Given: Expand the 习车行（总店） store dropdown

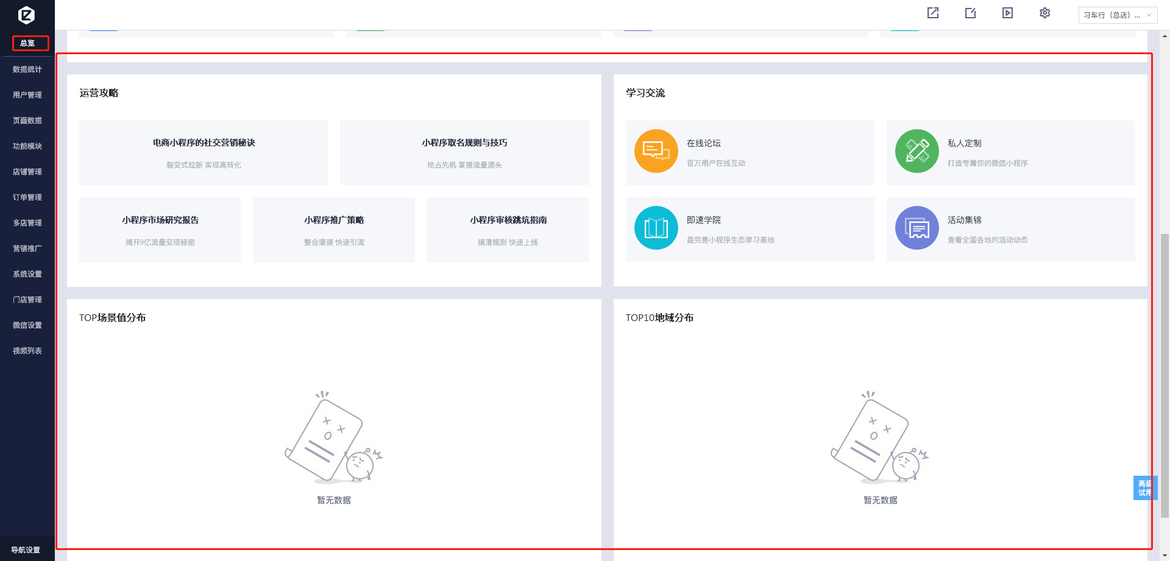Looking at the screenshot, I should (x=1117, y=15).
